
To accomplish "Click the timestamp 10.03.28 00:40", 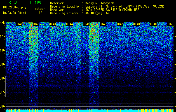I will point(14,13).
